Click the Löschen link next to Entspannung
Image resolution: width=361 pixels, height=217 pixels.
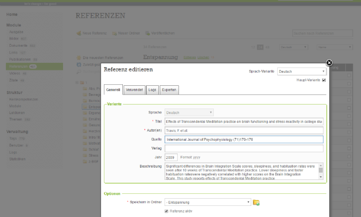(204, 57)
